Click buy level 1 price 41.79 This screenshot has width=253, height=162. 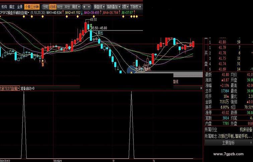click(x=222, y=48)
